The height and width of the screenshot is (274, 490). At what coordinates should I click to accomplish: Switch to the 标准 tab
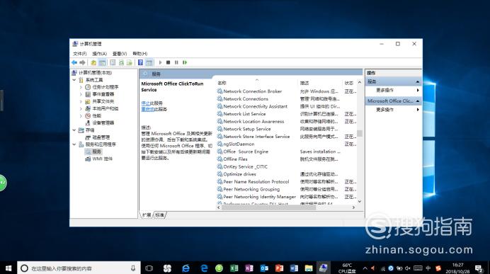160,215
